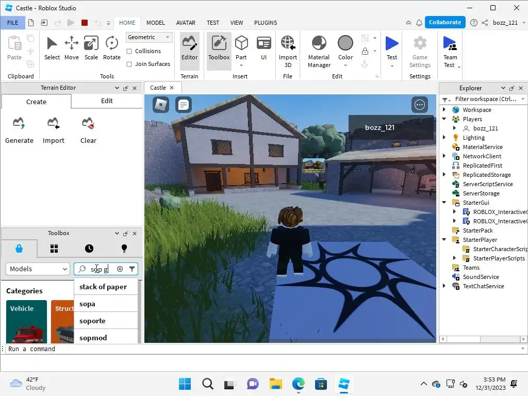Open Toolbox Inventory grid tab
528x396 pixels.
click(x=54, y=249)
